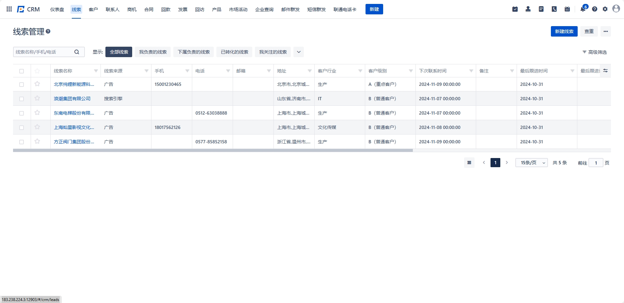Open the app grid launcher icon

(9, 9)
